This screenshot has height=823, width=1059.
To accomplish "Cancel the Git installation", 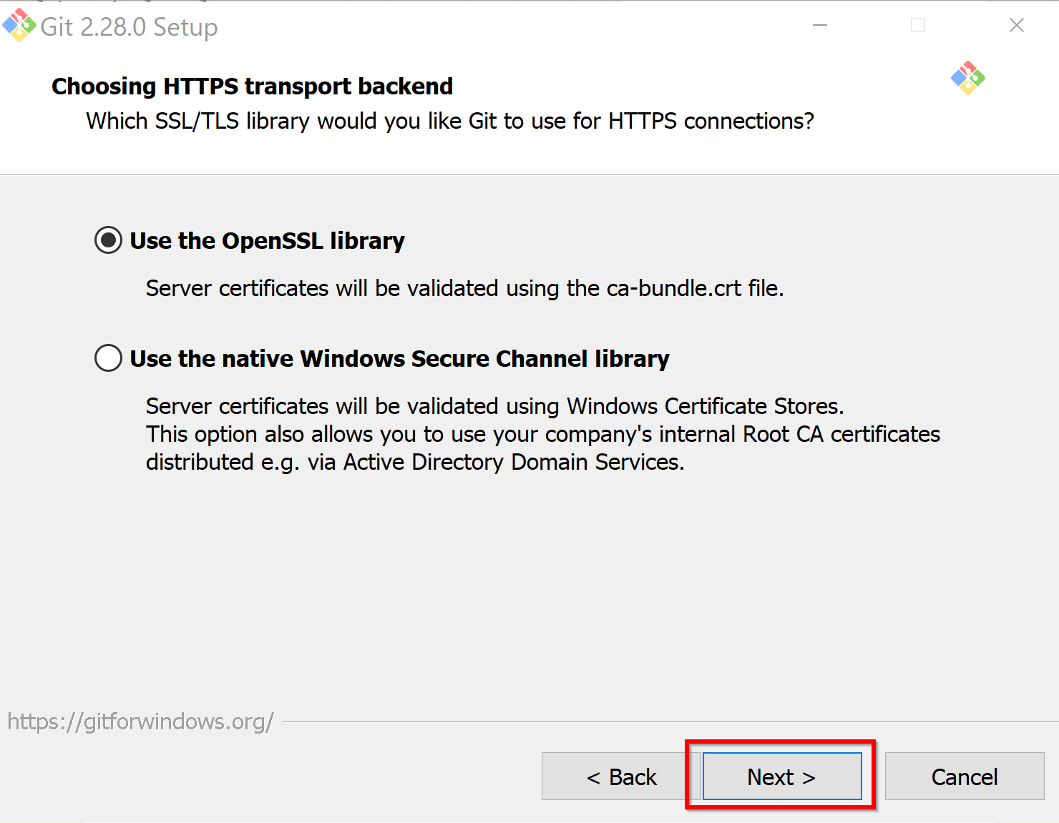I will (x=965, y=777).
